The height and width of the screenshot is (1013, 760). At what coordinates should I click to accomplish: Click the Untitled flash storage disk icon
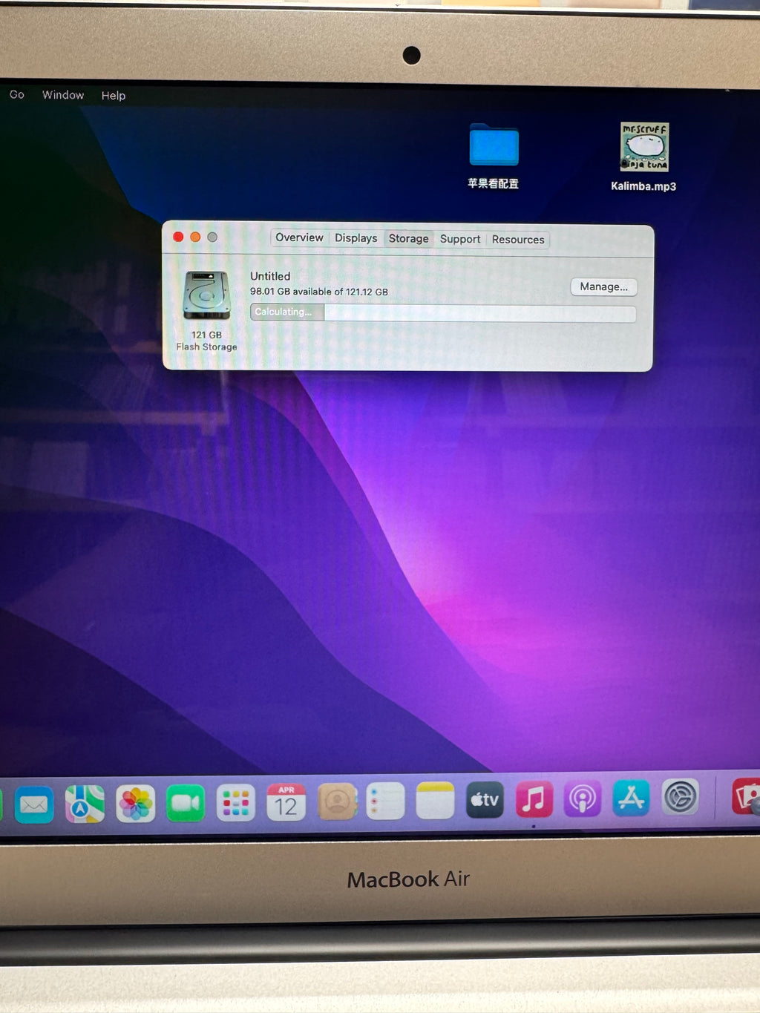[206, 295]
